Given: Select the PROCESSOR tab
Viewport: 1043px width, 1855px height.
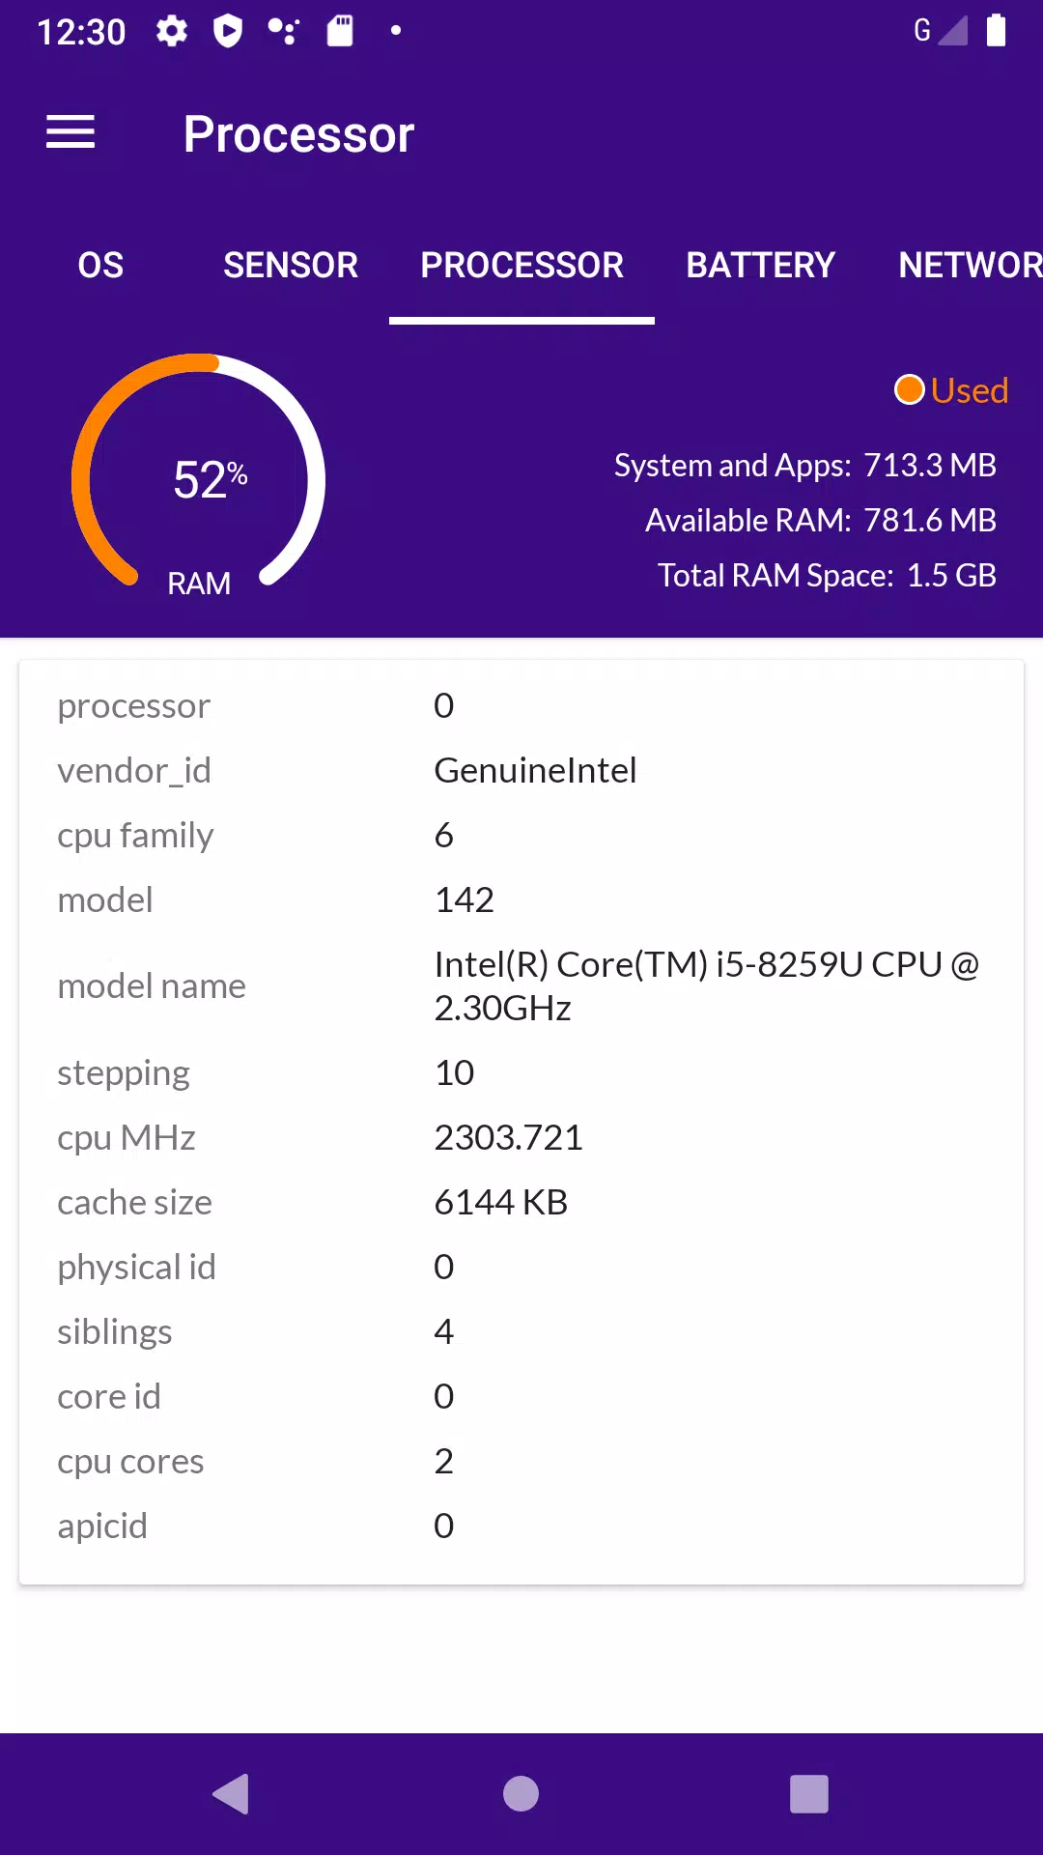Looking at the screenshot, I should click(521, 265).
